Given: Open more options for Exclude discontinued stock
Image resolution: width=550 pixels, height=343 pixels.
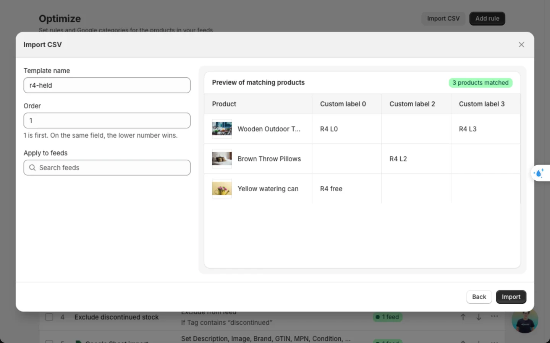Looking at the screenshot, I should tap(494, 316).
